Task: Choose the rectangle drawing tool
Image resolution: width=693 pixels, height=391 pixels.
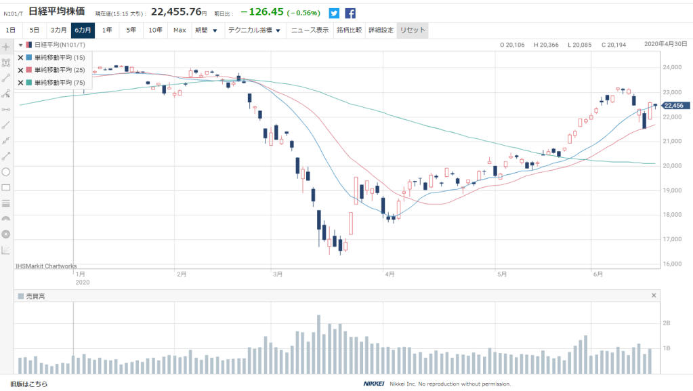Action: [6, 187]
